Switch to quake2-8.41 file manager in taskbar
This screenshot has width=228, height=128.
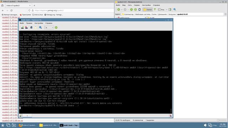tap(48, 125)
